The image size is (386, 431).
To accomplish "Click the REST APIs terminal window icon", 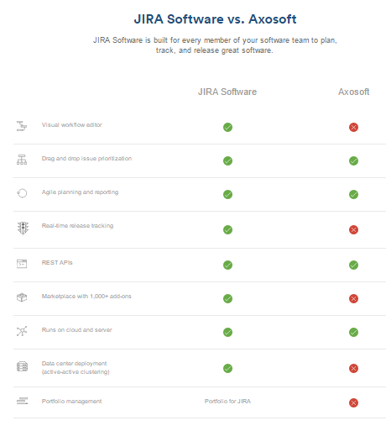I will tap(22, 264).
